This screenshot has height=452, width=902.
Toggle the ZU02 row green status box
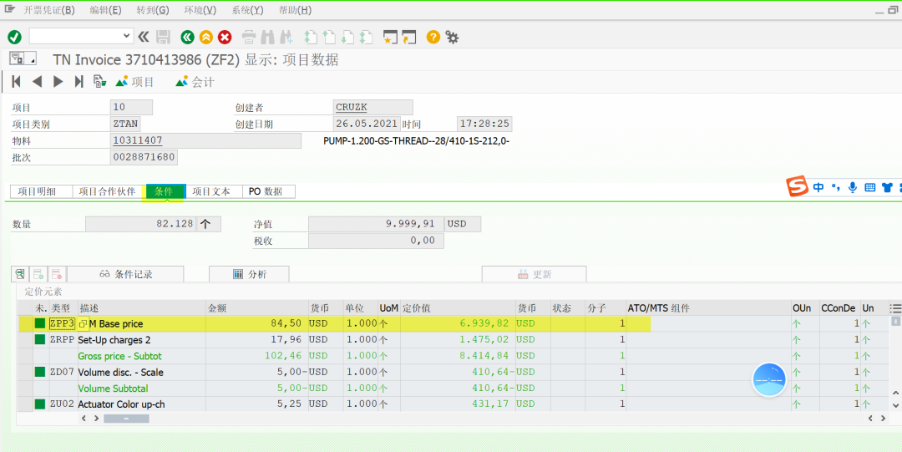pyautogui.click(x=40, y=404)
